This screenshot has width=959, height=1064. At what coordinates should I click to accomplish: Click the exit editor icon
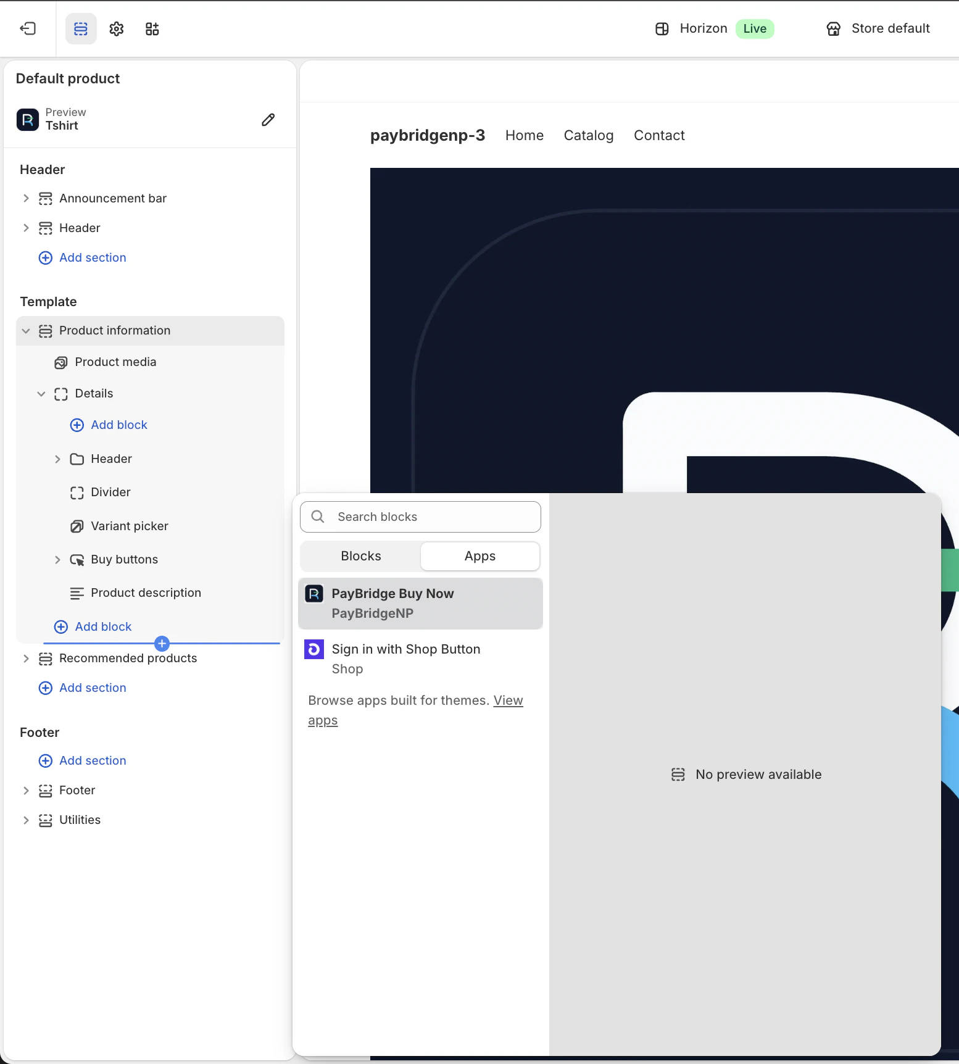[x=28, y=28]
